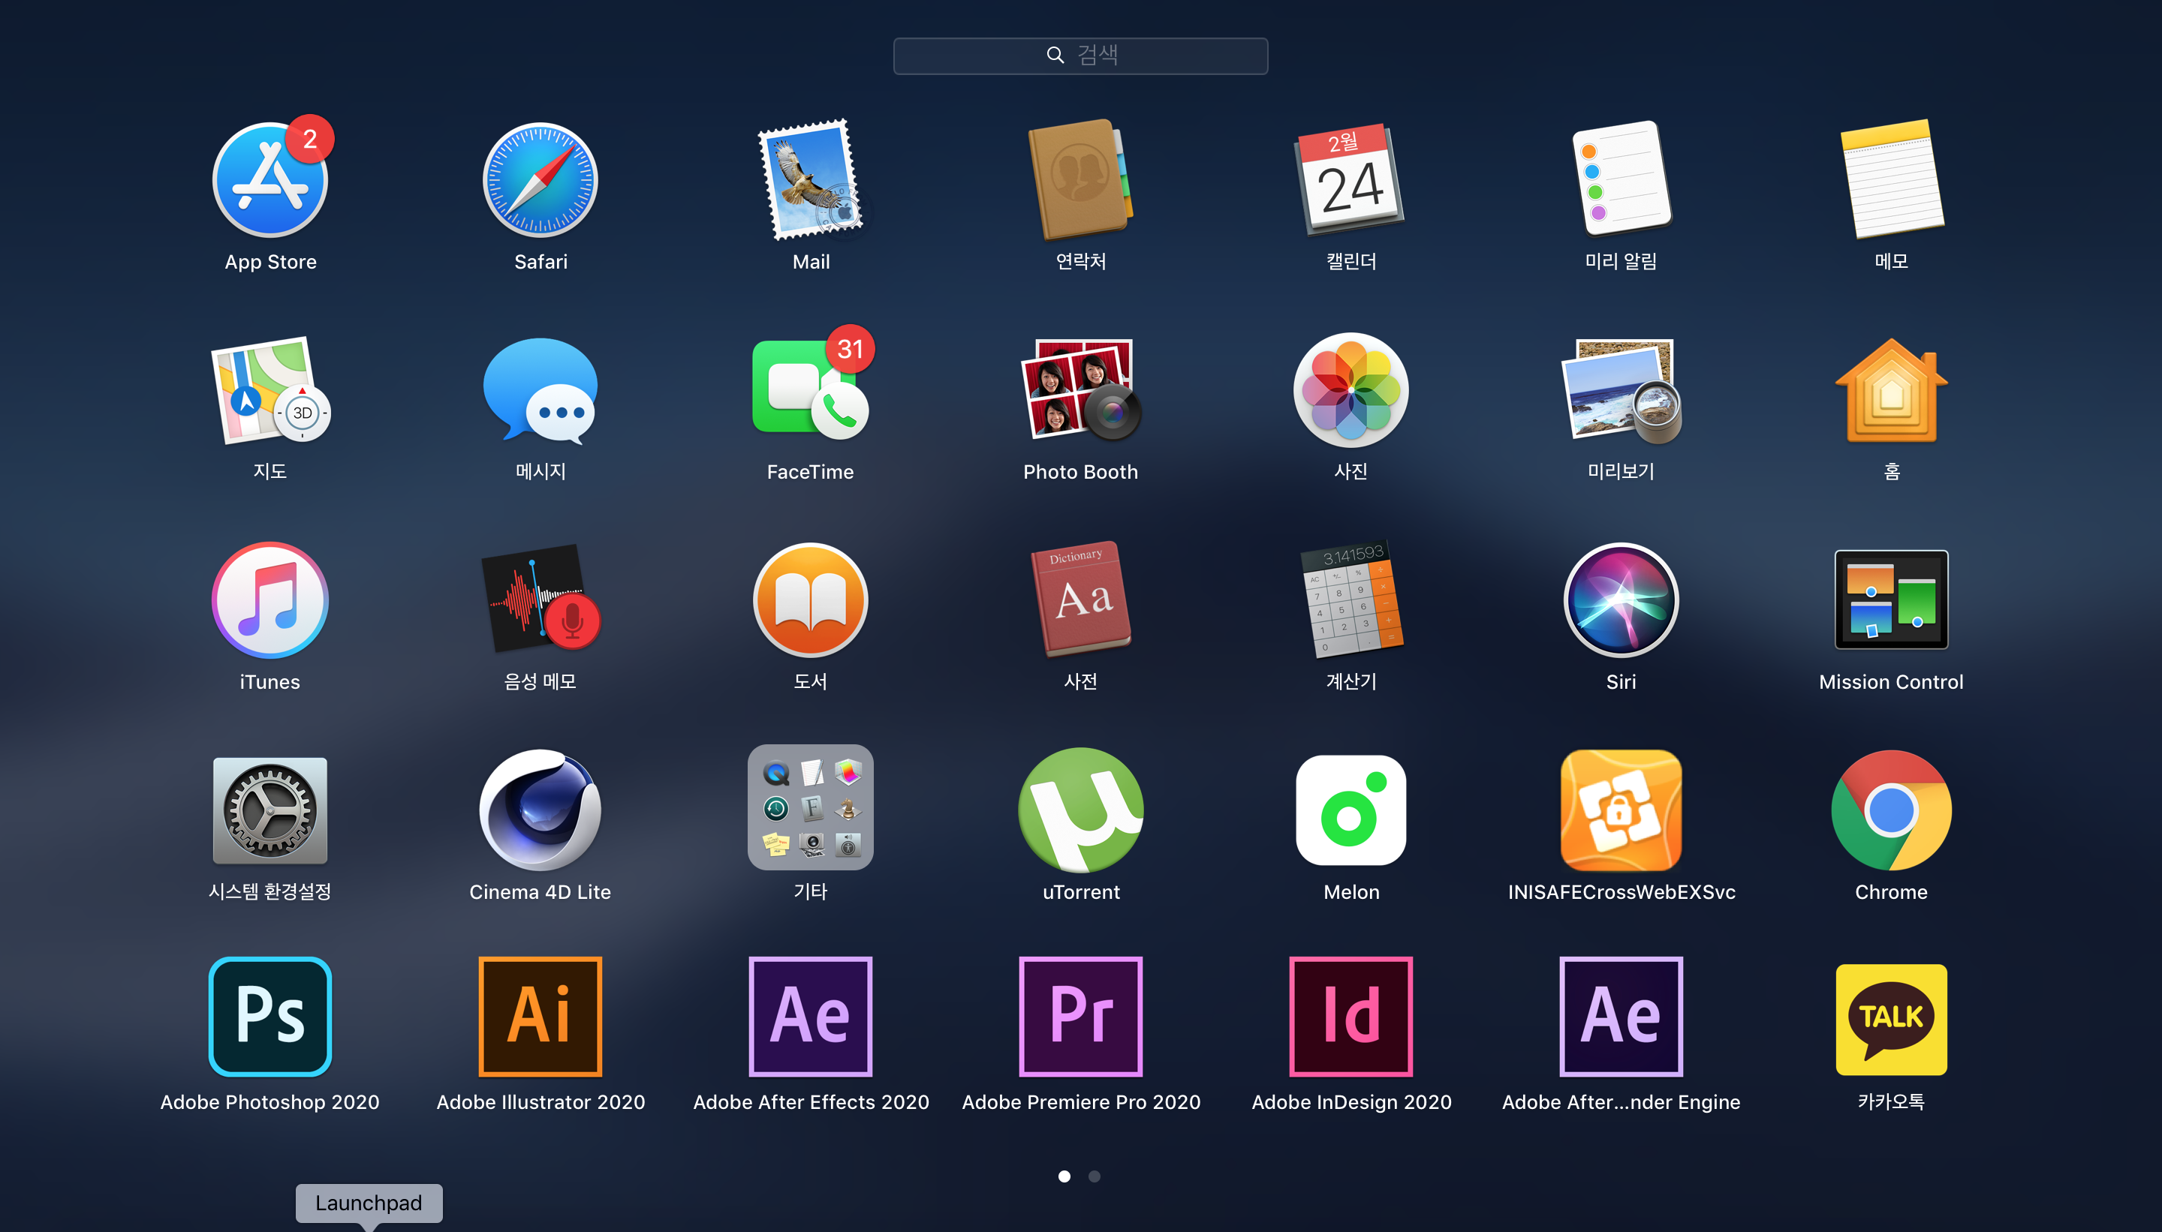
Task: Launch Adobe After Effects 2020
Action: click(x=810, y=1016)
